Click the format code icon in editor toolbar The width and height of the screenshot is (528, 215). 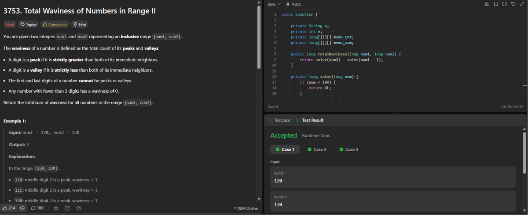(487, 4)
